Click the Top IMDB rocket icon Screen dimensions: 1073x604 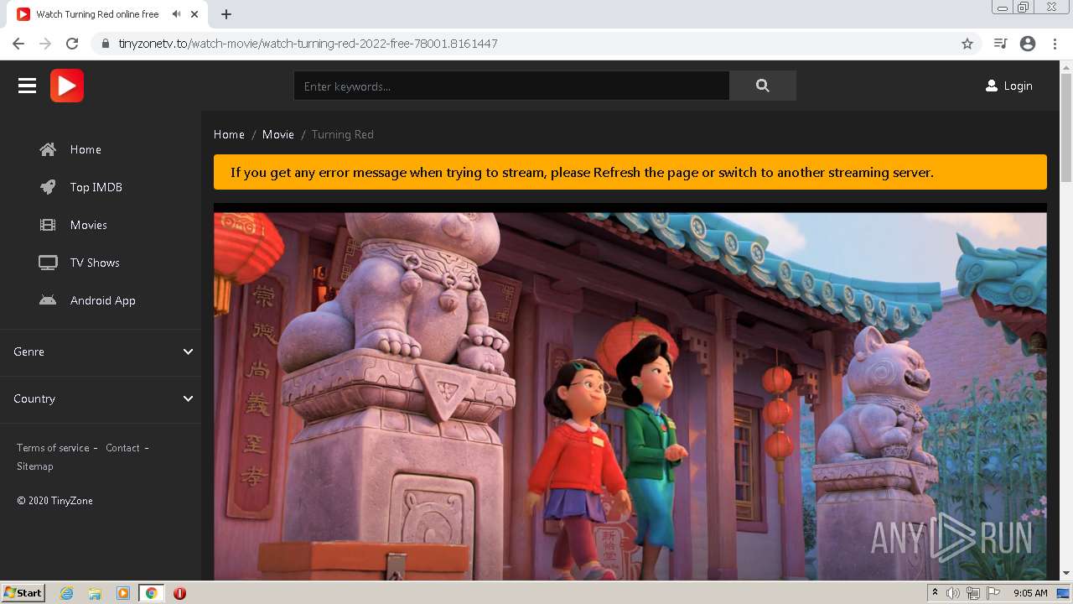[48, 187]
